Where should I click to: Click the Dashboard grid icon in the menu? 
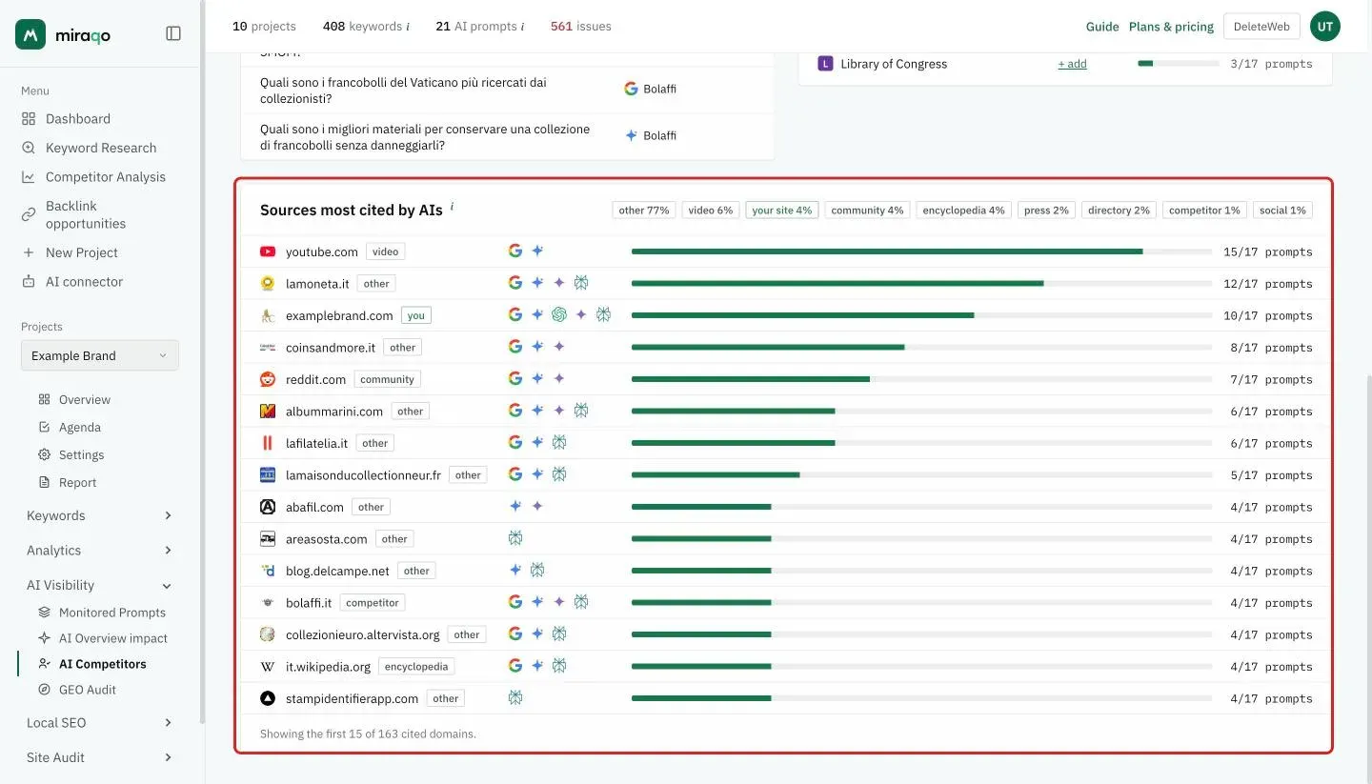coord(29,119)
